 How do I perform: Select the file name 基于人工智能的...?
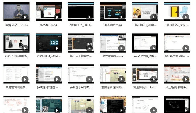point(81,56)
